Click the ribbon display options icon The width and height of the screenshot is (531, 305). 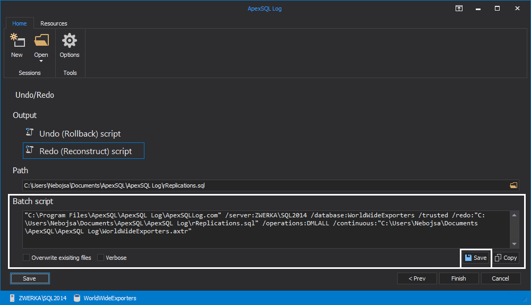(x=459, y=9)
